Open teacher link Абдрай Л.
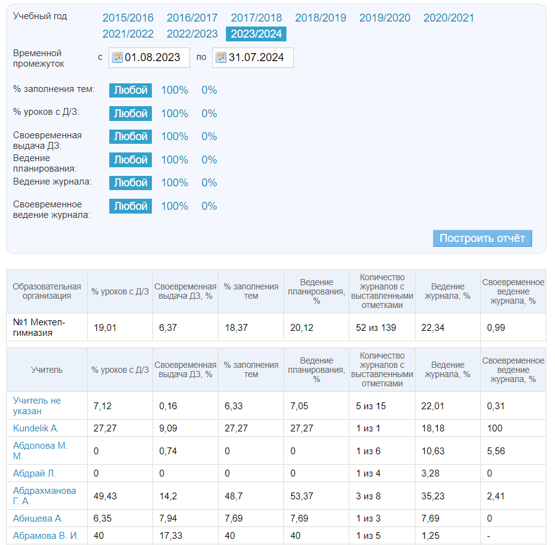This screenshot has height=545, width=555. click(35, 473)
